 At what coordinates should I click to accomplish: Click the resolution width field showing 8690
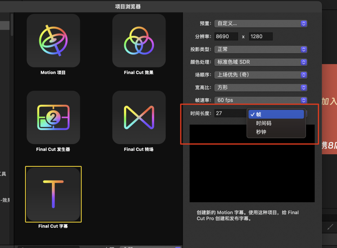pyautogui.click(x=226, y=37)
